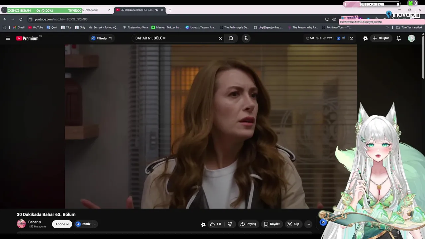
Task: Expand the bookmarks overflow chevron
Action: pyautogui.click(x=387, y=28)
